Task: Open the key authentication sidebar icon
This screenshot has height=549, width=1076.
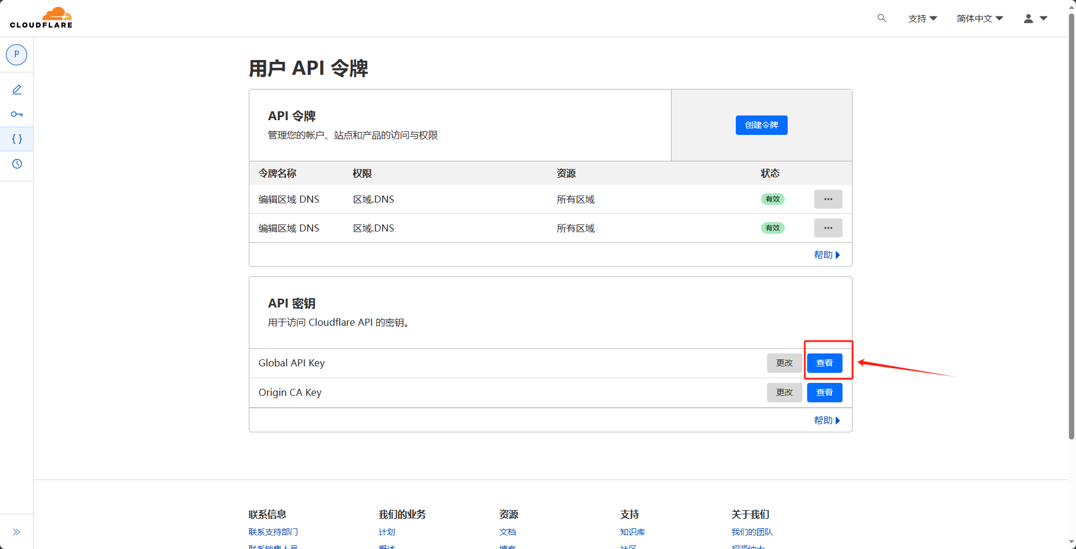Action: (17, 114)
